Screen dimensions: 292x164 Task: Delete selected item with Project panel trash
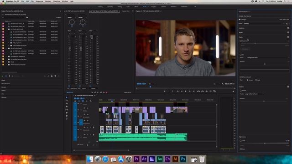(59, 76)
